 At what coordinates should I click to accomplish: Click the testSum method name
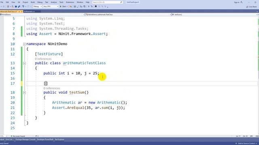pyautogui.click(x=77, y=92)
